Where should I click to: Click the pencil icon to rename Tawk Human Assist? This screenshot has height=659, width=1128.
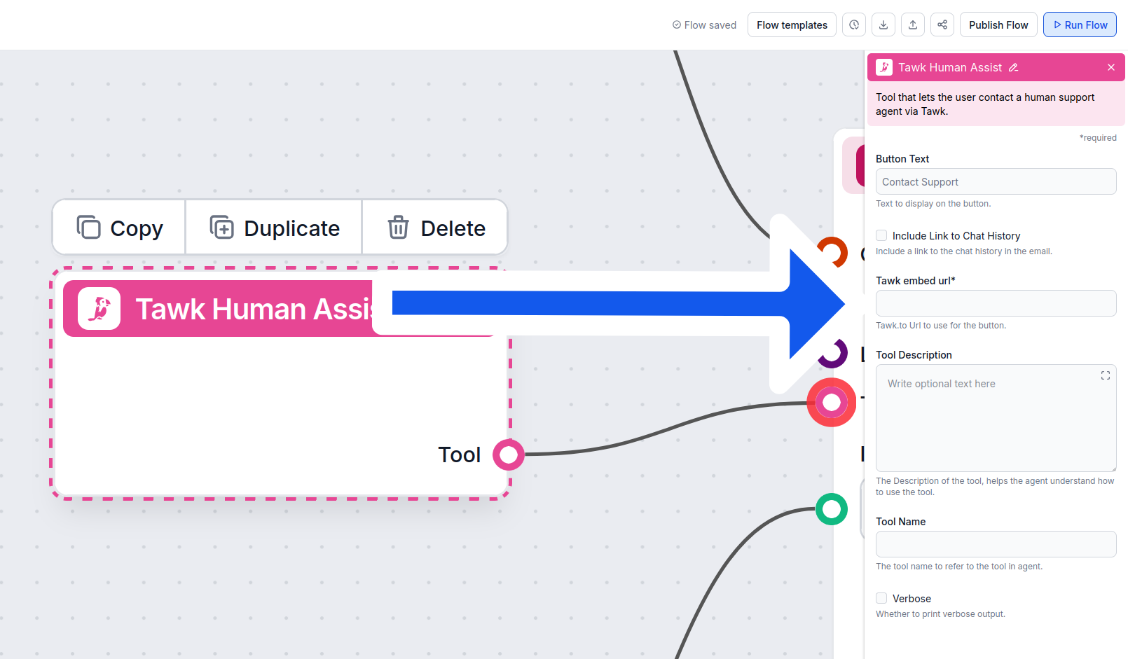1013,68
